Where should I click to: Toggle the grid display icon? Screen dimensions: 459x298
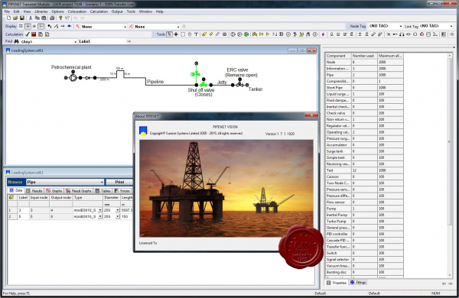pyautogui.click(x=21, y=26)
